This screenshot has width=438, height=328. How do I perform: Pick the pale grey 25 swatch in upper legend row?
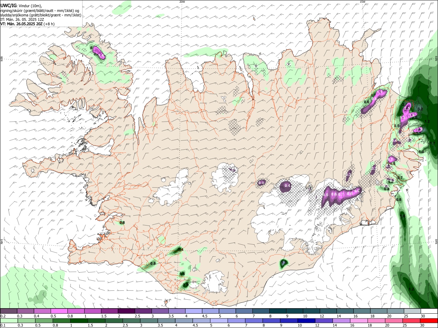[413, 311]
